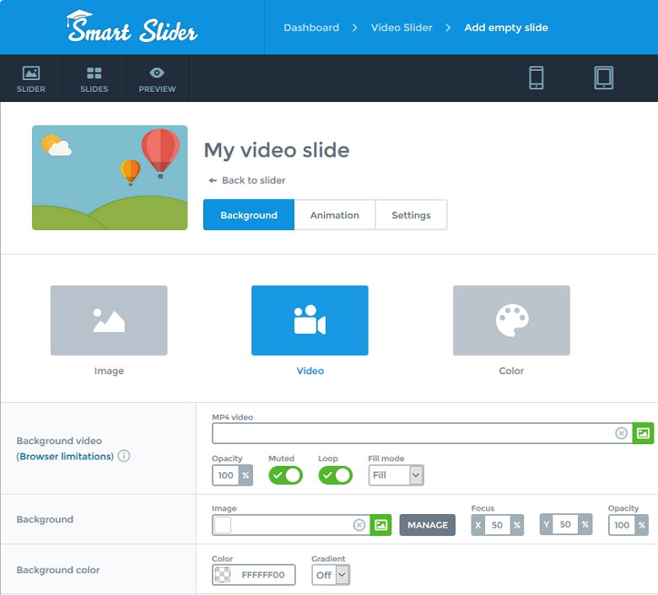Switch to tablet device view
This screenshot has height=595, width=658.
604,78
